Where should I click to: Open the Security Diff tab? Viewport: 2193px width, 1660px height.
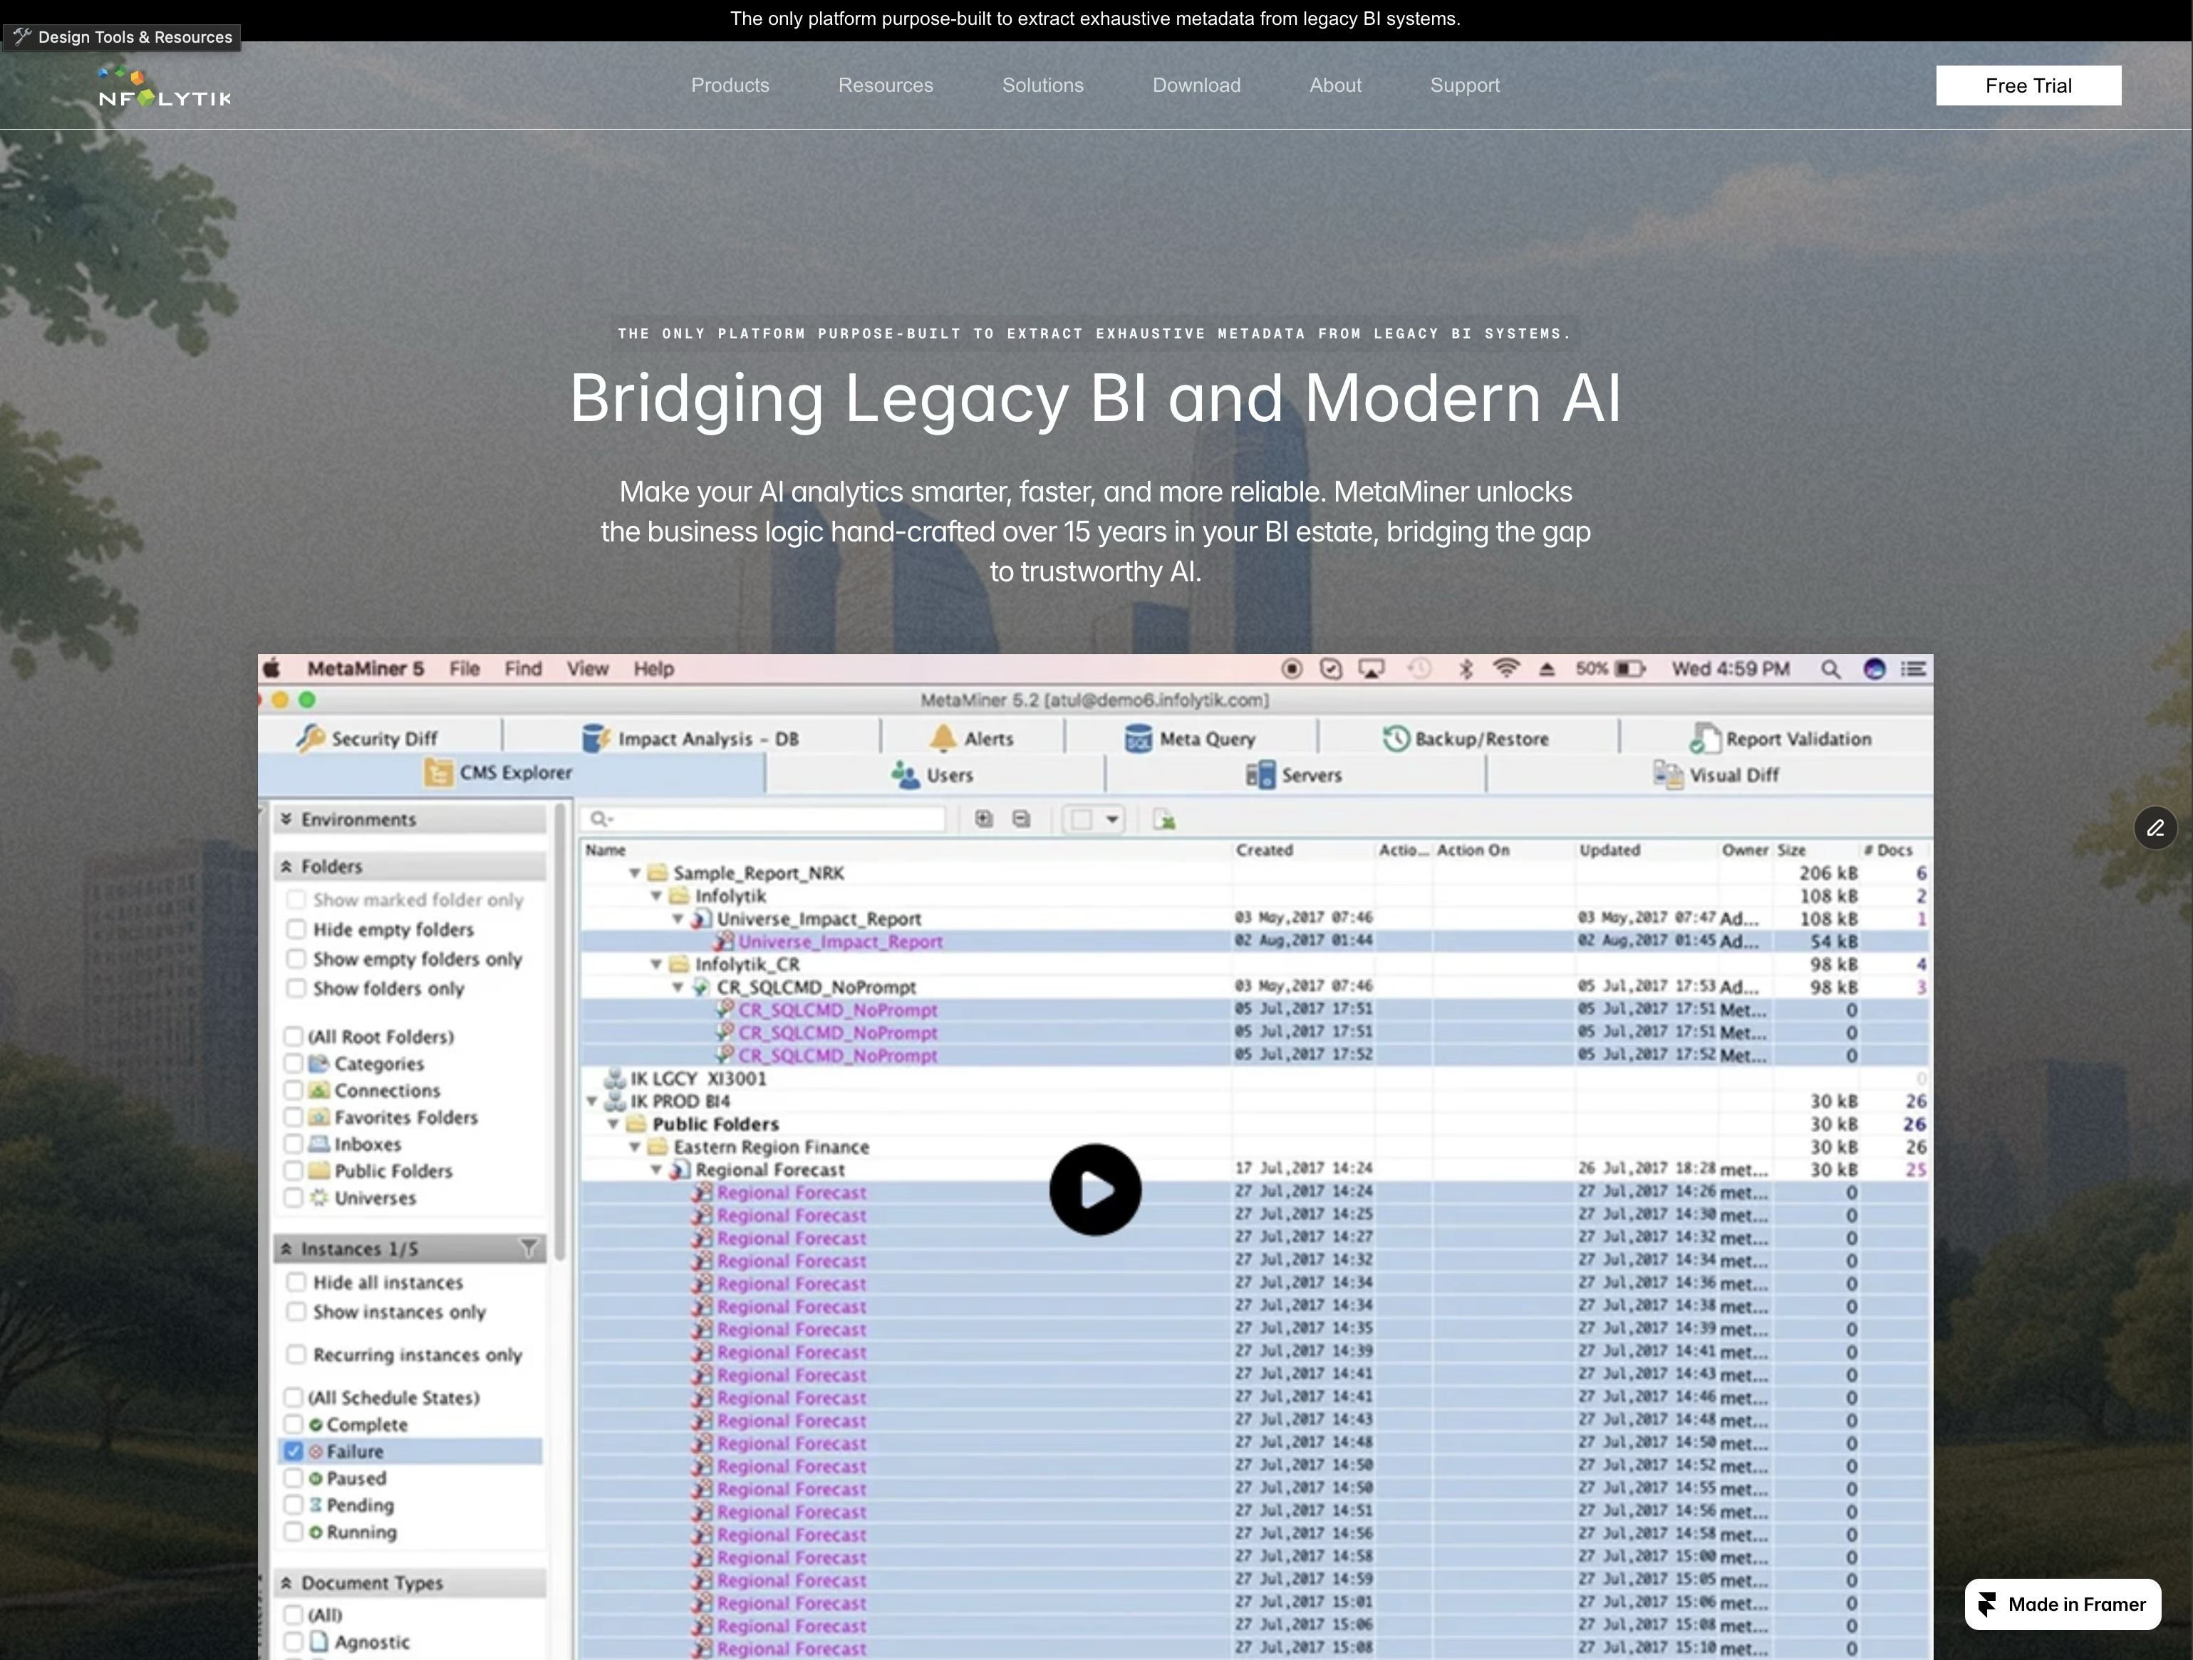367,738
